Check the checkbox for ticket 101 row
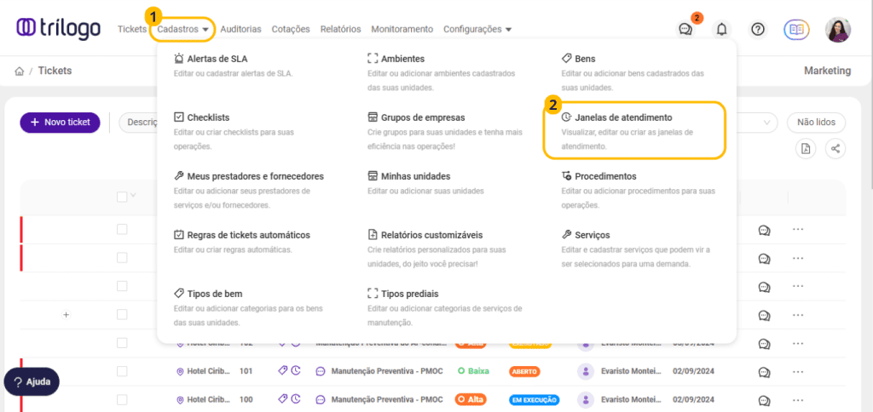This screenshot has height=412, width=873. (x=122, y=371)
